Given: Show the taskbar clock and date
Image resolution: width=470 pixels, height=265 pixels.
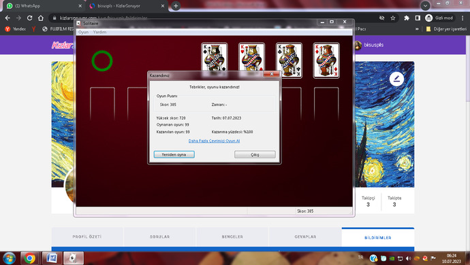Looking at the screenshot, I should pos(452,258).
